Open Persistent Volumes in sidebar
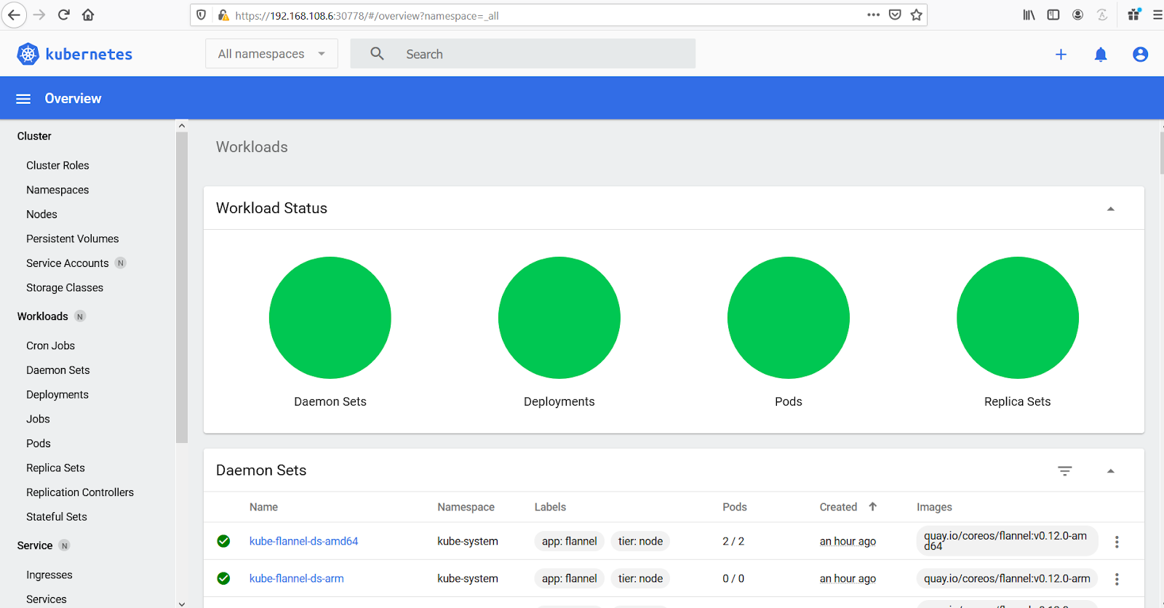The image size is (1164, 608). [72, 239]
